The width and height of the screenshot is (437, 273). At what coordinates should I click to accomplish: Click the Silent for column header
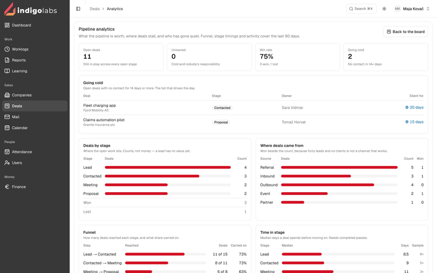pyautogui.click(x=417, y=96)
